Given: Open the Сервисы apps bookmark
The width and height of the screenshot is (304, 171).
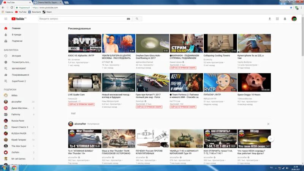Looking at the screenshot, I should [7, 12].
